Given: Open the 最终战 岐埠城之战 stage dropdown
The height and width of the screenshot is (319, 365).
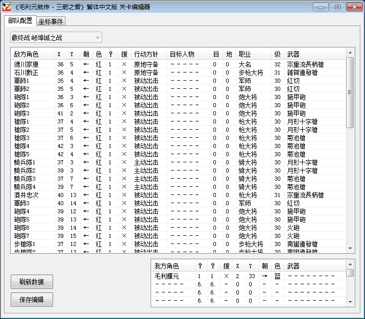Looking at the screenshot, I should click(56, 37).
